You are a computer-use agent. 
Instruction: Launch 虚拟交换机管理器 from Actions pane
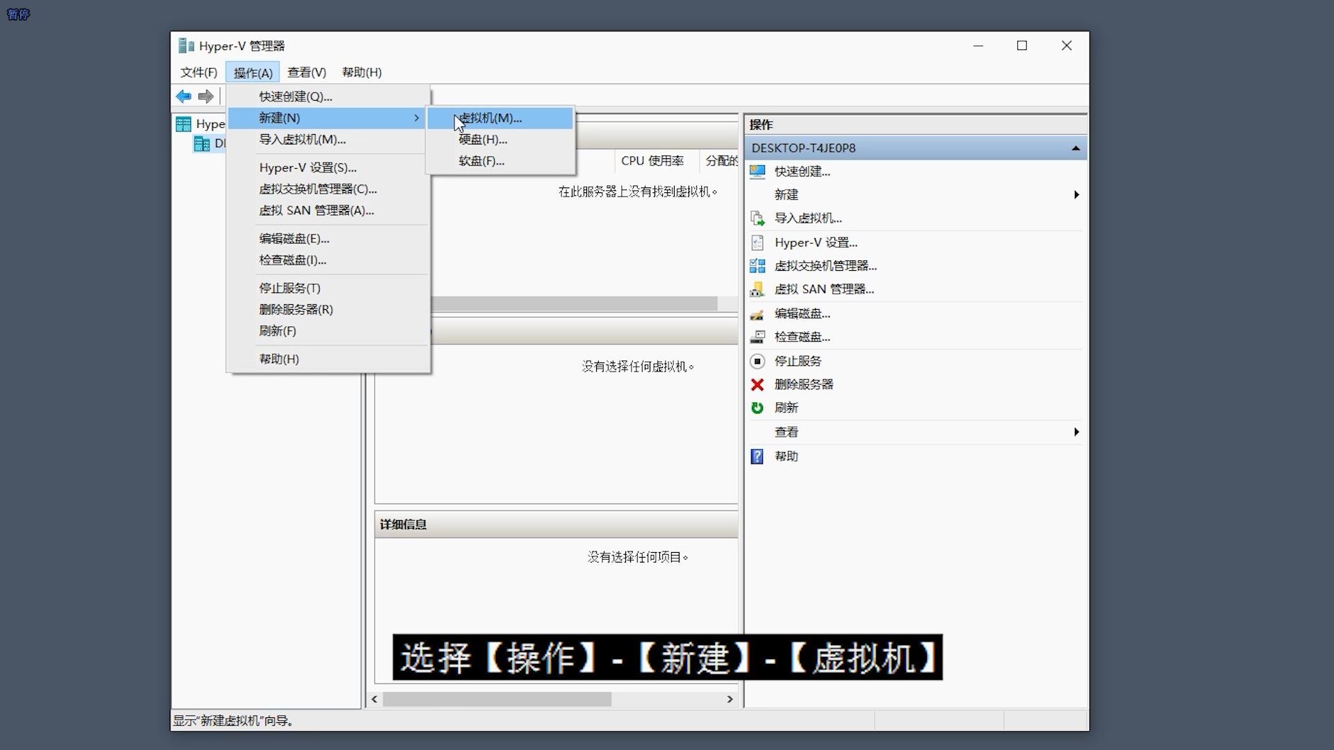coord(757,265)
